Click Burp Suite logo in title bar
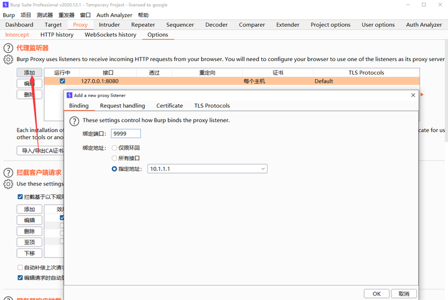The height and width of the screenshot is (300, 448). 6,5
